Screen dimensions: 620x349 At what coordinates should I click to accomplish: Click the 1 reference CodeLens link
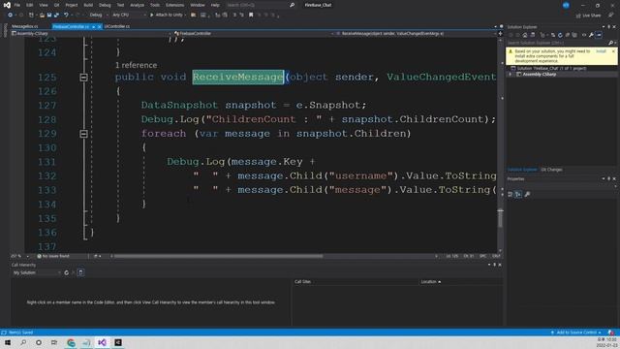pyautogui.click(x=136, y=65)
